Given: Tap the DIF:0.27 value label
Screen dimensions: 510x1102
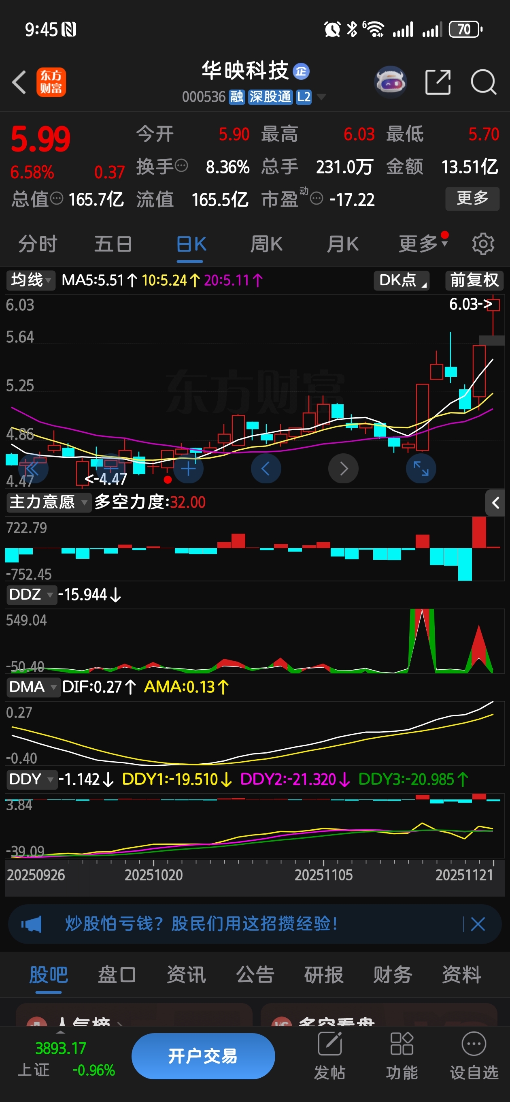Looking at the screenshot, I should [x=99, y=687].
